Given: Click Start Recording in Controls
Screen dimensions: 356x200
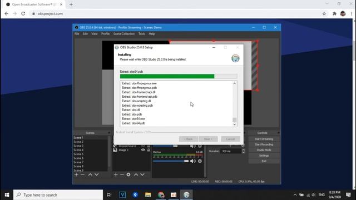Looking at the screenshot, I should pos(264,144).
